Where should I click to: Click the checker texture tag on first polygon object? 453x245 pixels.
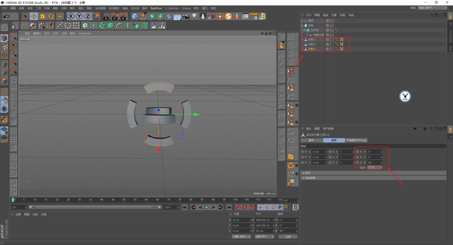pos(342,40)
